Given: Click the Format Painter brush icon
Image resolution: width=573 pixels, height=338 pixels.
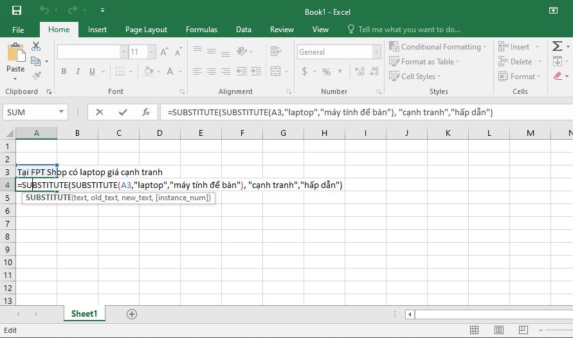Looking at the screenshot, I should [36, 76].
